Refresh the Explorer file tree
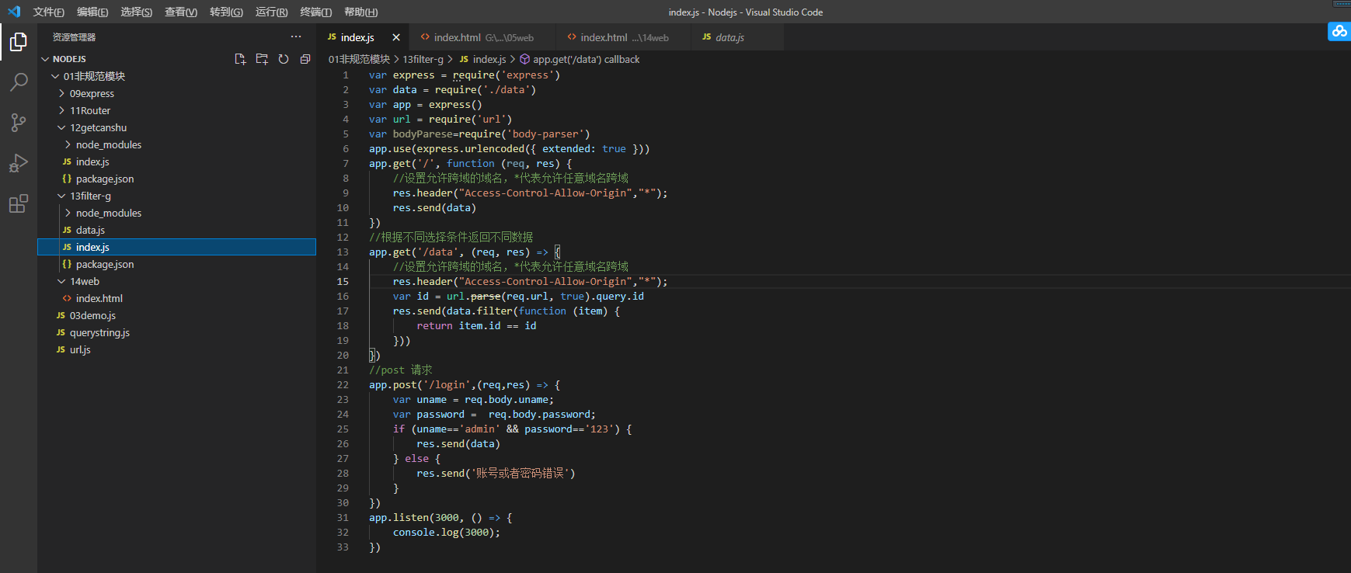The image size is (1351, 573). tap(284, 59)
